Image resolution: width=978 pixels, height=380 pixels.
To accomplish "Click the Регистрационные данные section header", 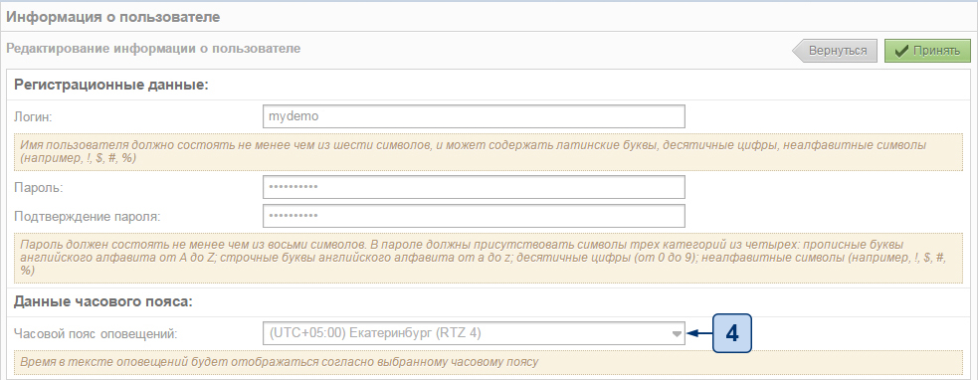I will (x=111, y=85).
